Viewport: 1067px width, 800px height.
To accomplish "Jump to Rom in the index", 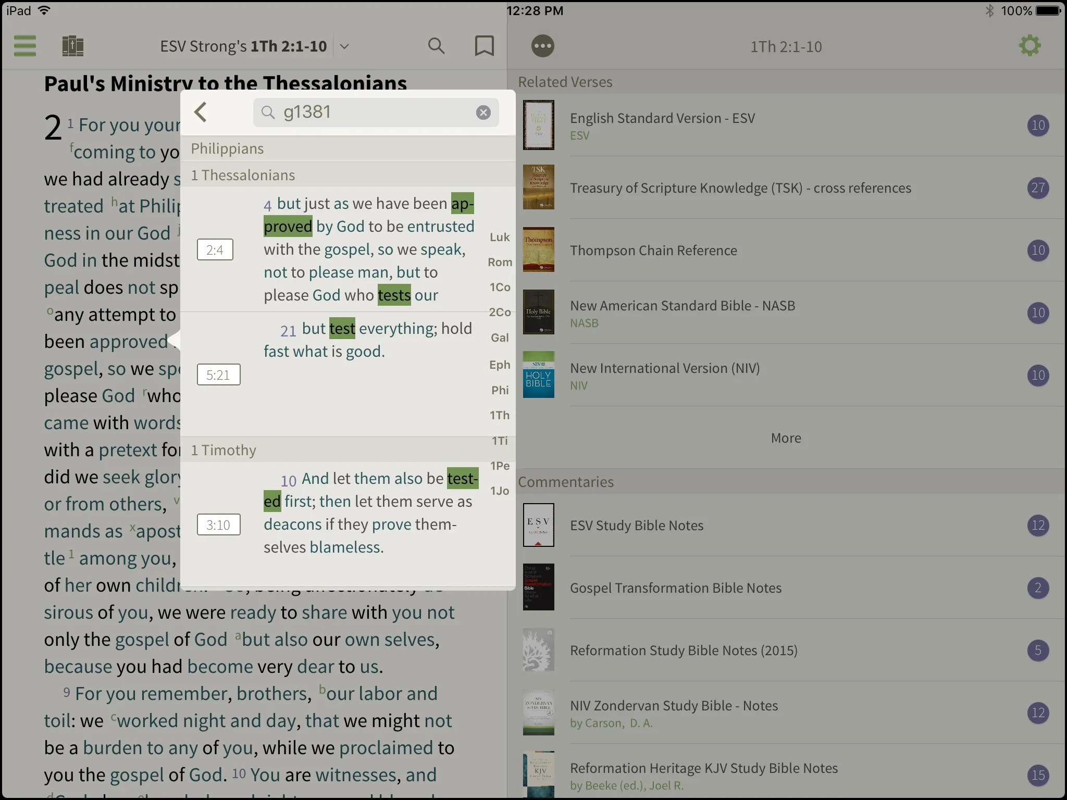I will [x=500, y=262].
